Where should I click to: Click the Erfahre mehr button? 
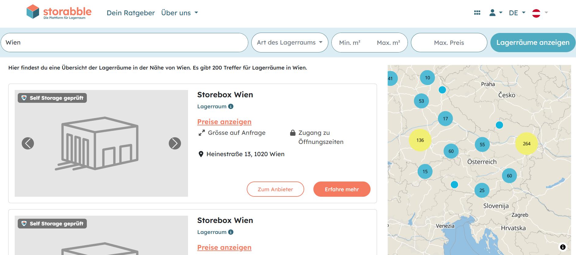[342, 189]
